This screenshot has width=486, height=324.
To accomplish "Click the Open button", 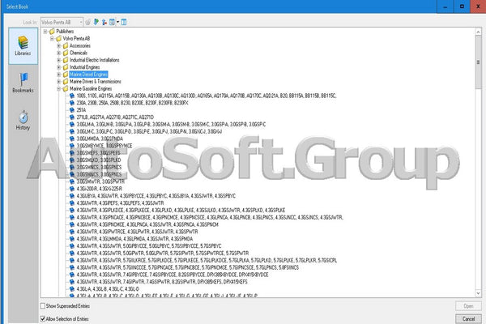I will 468,306.
